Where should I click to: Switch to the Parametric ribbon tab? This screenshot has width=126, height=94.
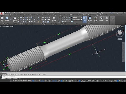point(33,15)
